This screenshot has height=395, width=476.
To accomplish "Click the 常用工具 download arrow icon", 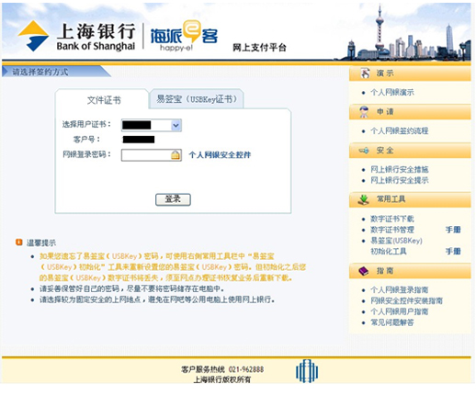I will 364,199.
